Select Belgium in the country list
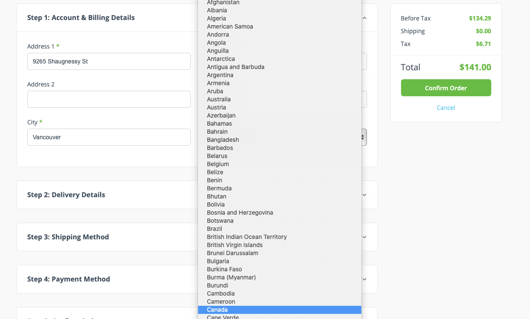The image size is (530, 319). pos(218,164)
